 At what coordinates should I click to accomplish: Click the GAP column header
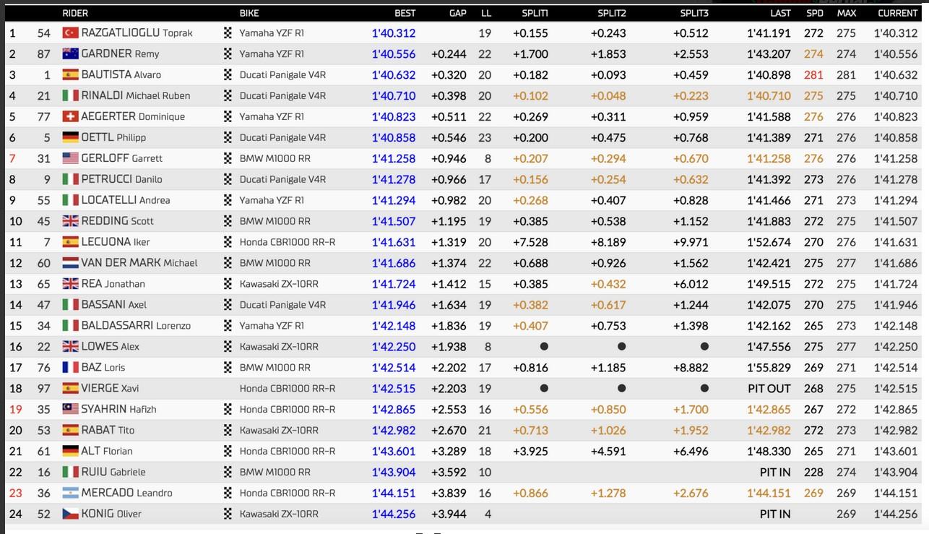click(x=457, y=13)
